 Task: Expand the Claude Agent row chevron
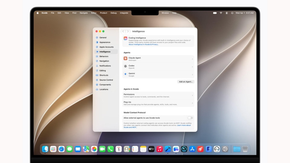point(192,59)
